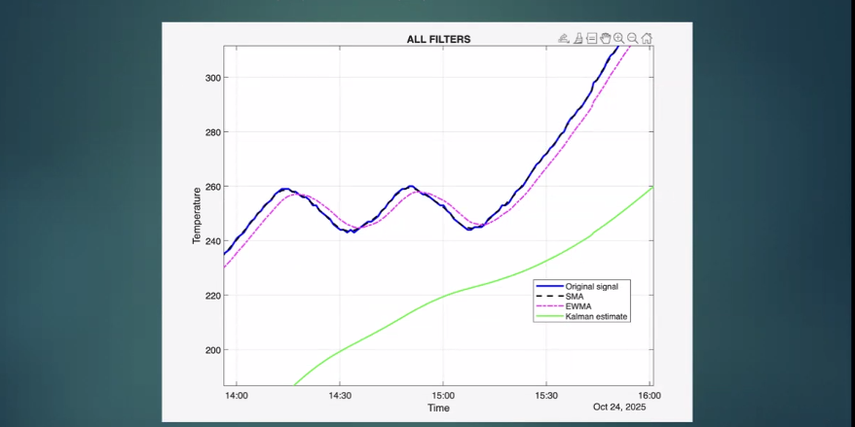Viewport: 855px width, 427px height.
Task: Enable the Data Tips tool
Action: pos(591,39)
